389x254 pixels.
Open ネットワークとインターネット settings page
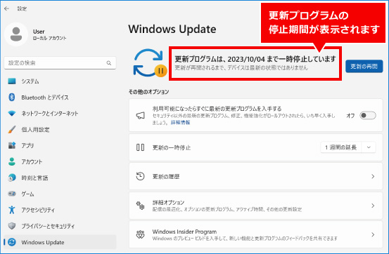tap(60, 114)
